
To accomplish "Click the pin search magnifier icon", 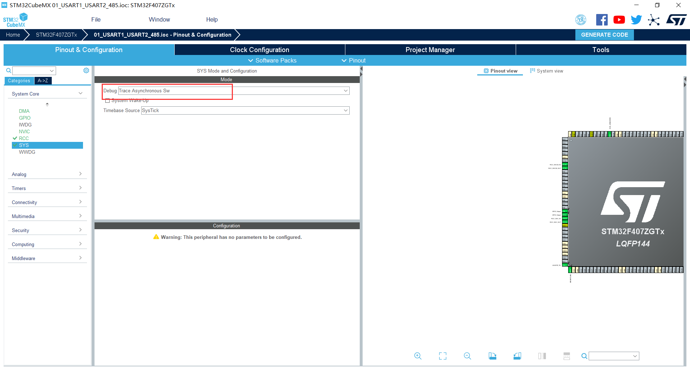I will coord(584,356).
